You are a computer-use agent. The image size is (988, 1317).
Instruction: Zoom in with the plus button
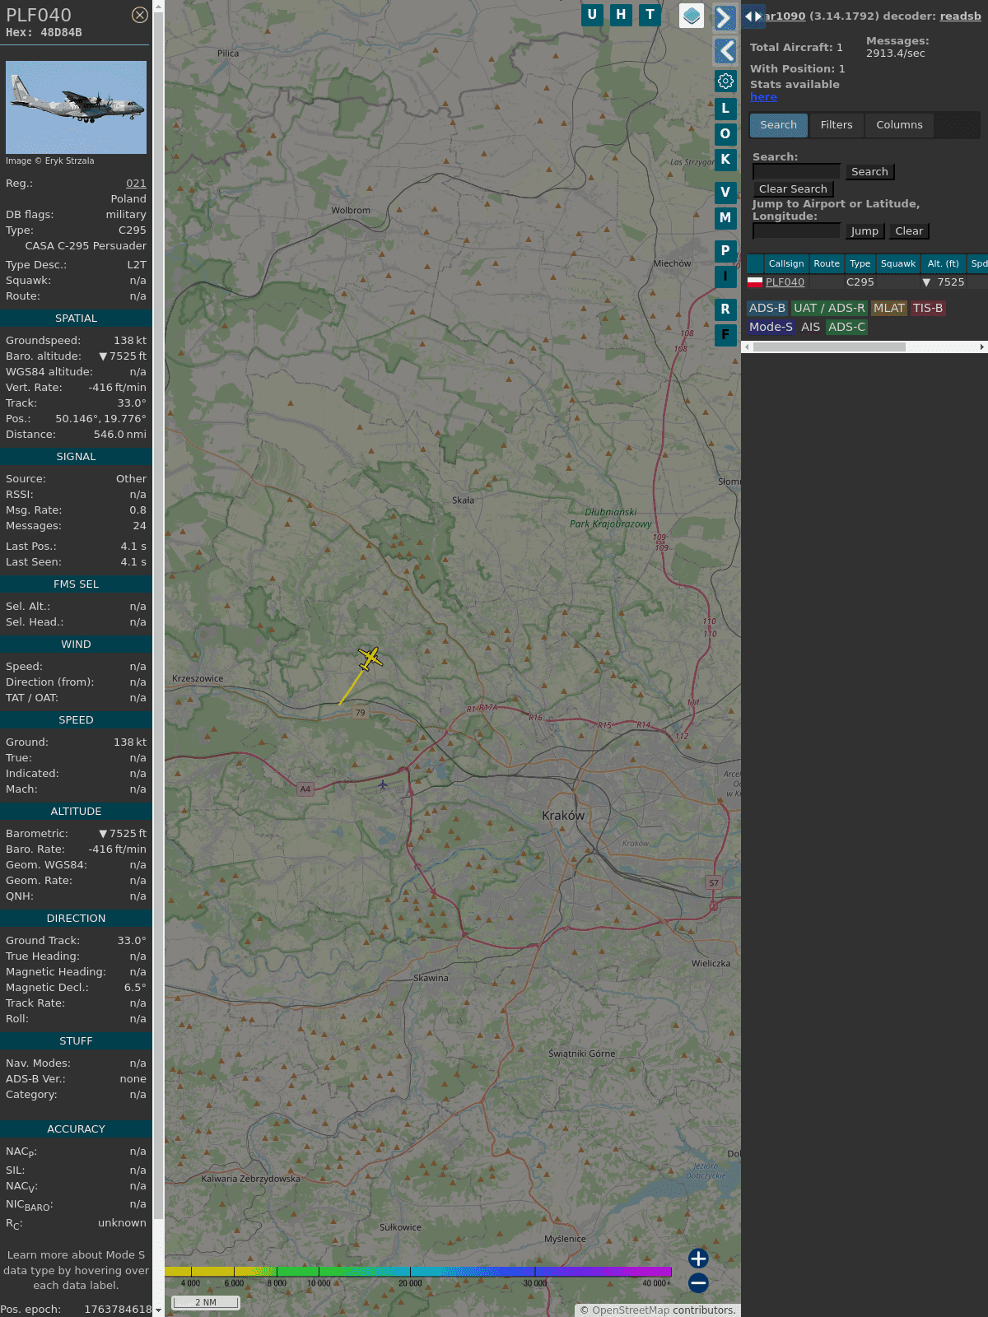698,1258
